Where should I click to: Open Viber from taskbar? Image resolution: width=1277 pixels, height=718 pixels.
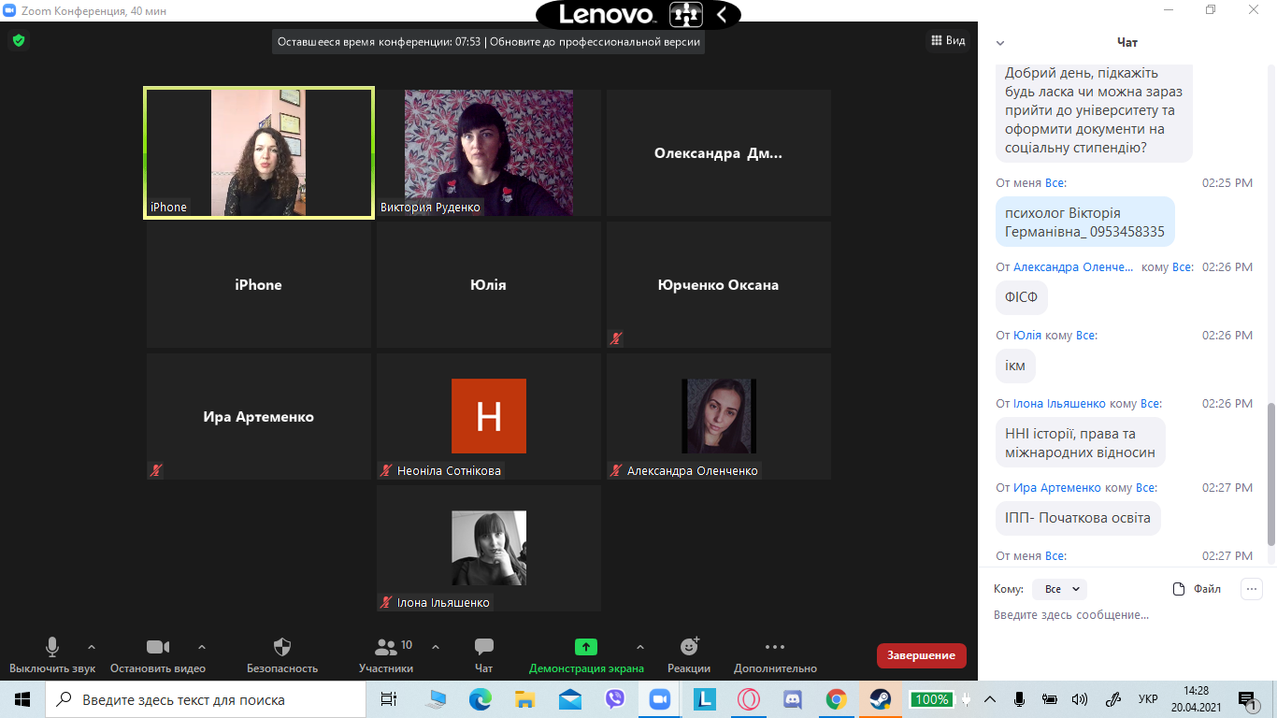pos(615,699)
